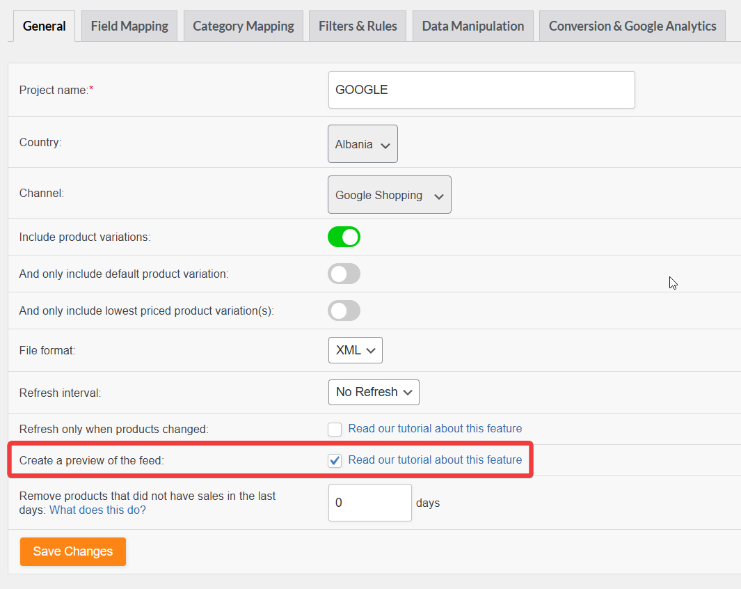This screenshot has height=589, width=741.
Task: Click the Project name input field
Action: (x=481, y=90)
